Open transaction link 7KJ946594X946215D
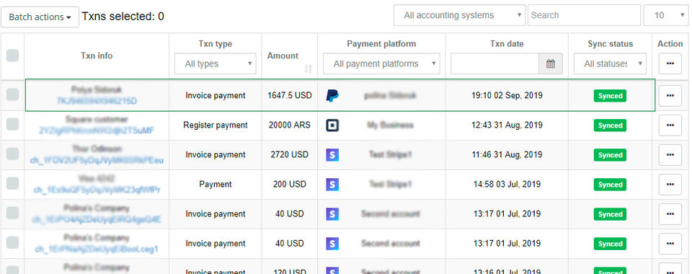The width and height of the screenshot is (692, 274). (97, 101)
